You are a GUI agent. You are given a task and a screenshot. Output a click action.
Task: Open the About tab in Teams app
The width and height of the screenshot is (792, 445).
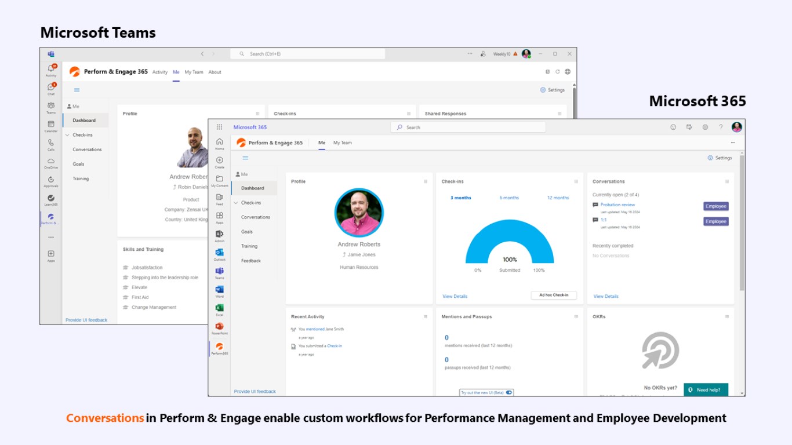point(215,72)
